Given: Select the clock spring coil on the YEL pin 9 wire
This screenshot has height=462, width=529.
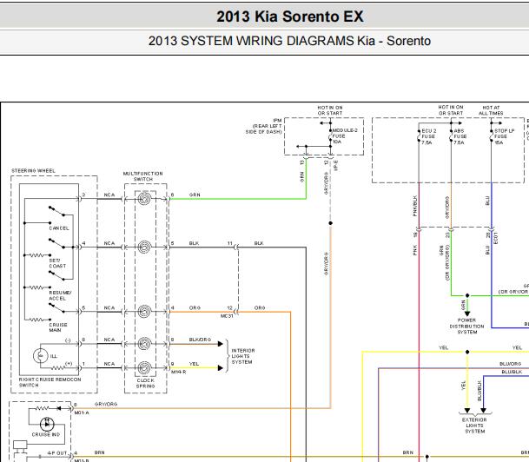Looking at the screenshot, I should pos(144,367).
